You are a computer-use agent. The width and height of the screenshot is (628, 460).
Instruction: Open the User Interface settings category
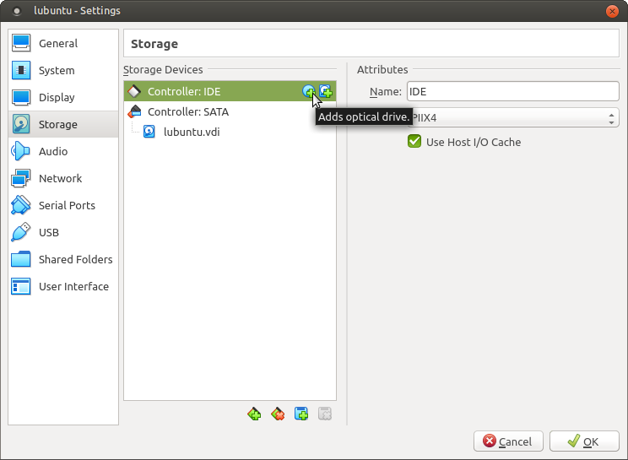[x=63, y=287]
